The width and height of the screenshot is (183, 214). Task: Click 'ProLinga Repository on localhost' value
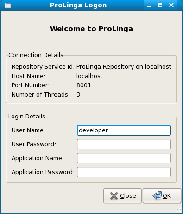coord(124,67)
